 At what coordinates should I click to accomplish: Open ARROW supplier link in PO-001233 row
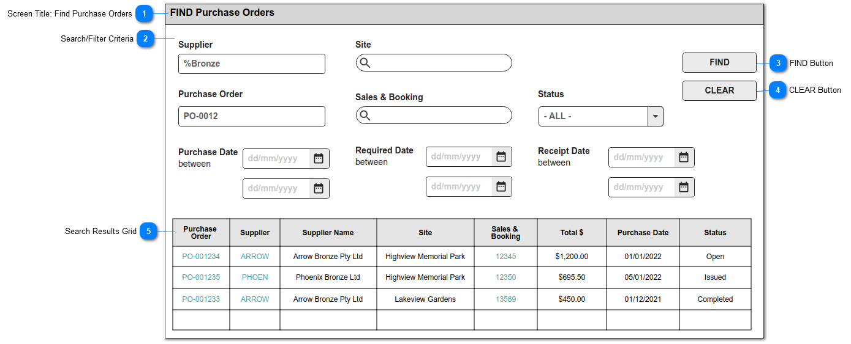pyautogui.click(x=255, y=299)
